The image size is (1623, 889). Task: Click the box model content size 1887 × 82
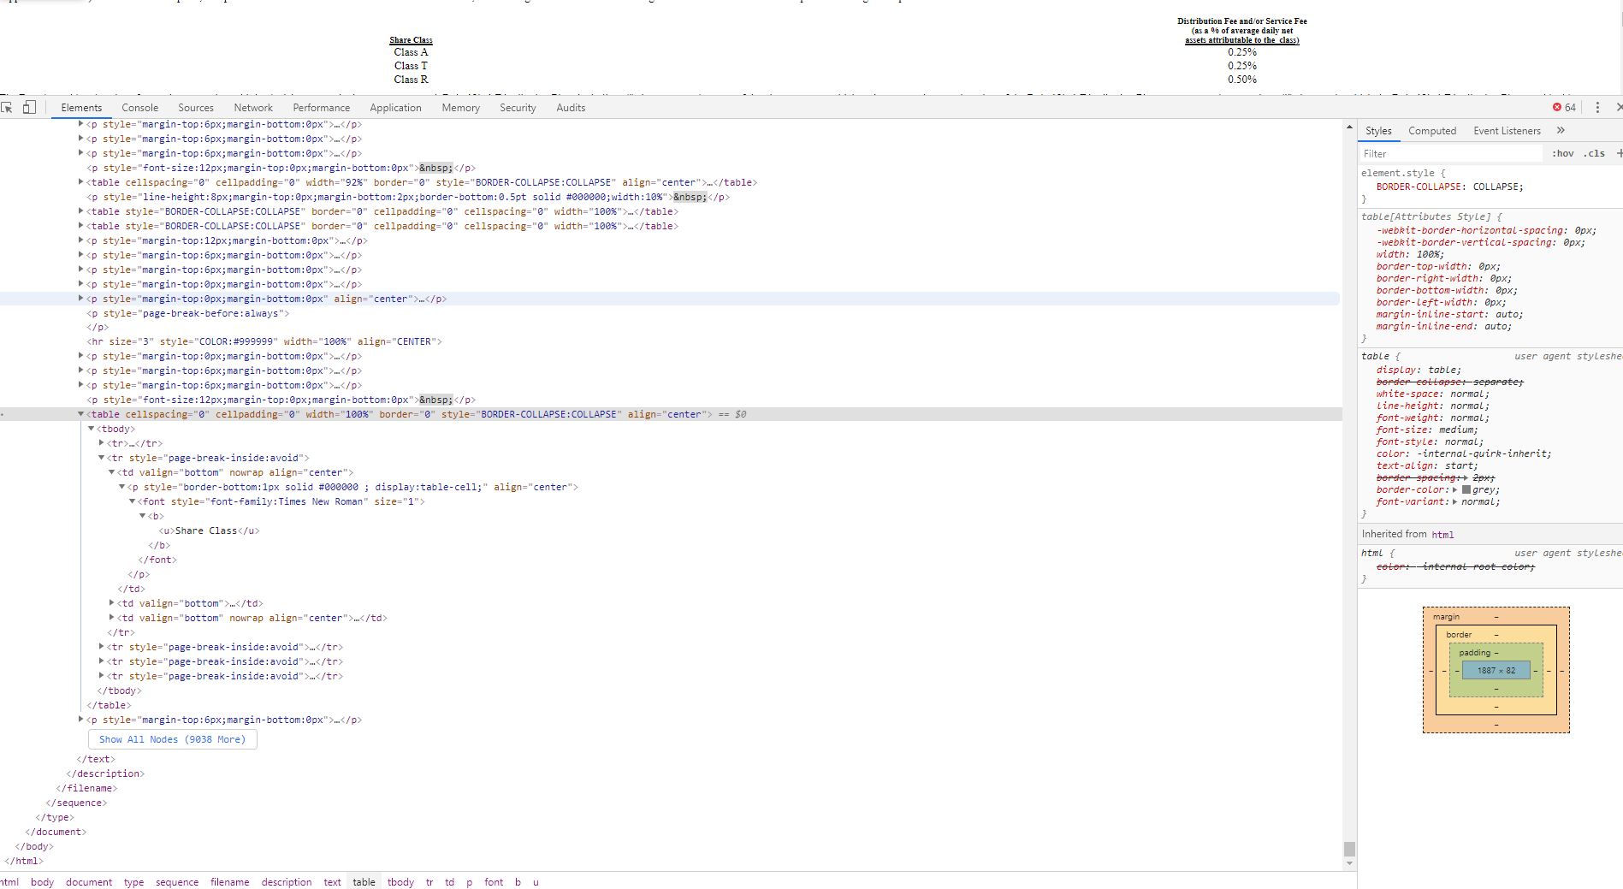[x=1496, y=671]
